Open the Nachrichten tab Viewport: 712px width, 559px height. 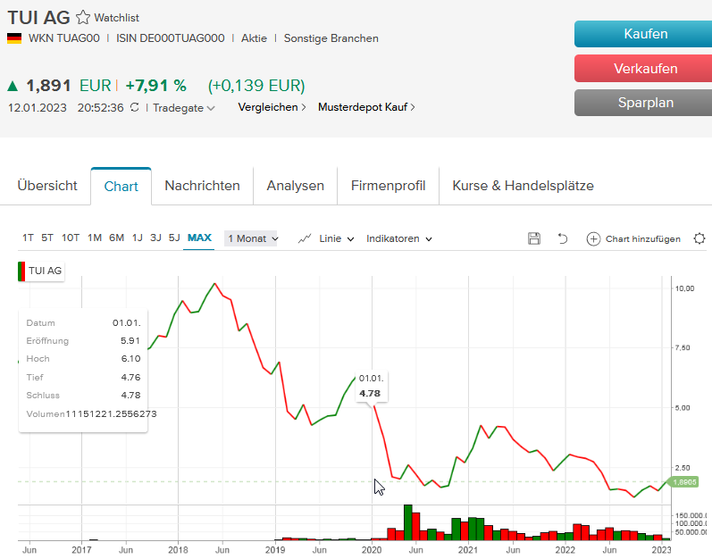(202, 186)
